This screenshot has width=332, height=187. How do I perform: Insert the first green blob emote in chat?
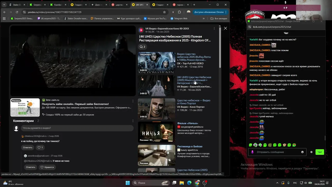(251, 145)
